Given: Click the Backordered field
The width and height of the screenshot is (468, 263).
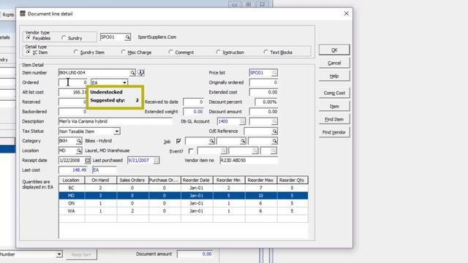Looking at the screenshot, I should click(73, 112).
